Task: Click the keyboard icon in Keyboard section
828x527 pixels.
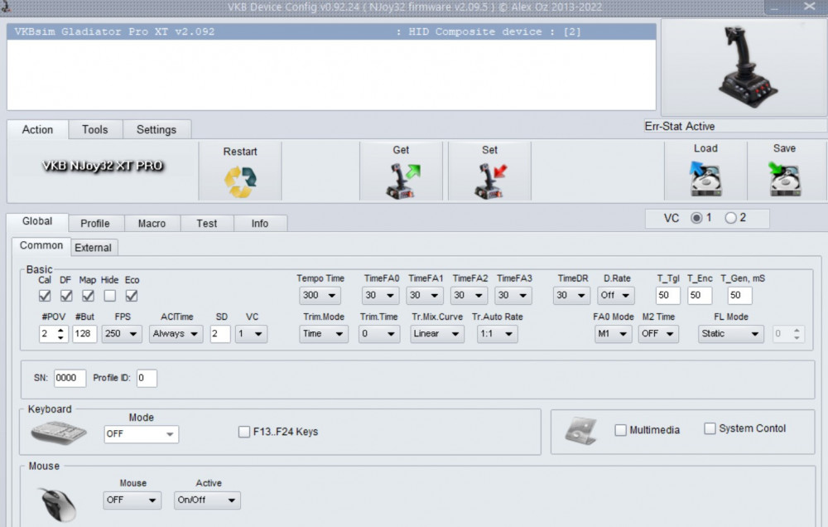Action: pyautogui.click(x=59, y=433)
